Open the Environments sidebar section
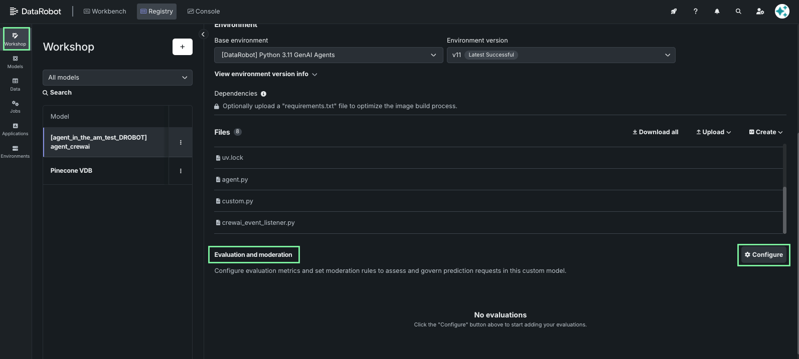799x359 pixels. tap(15, 151)
